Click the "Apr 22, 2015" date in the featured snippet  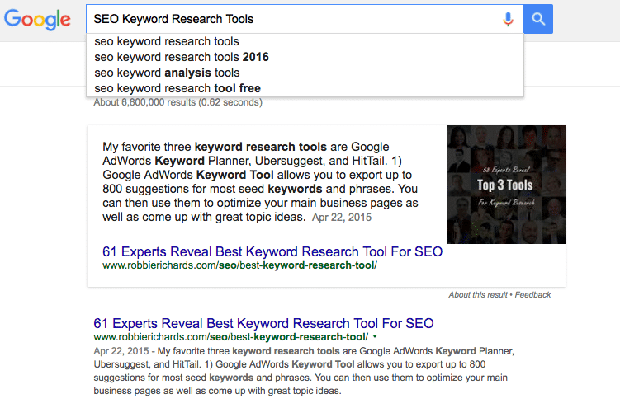coord(342,218)
